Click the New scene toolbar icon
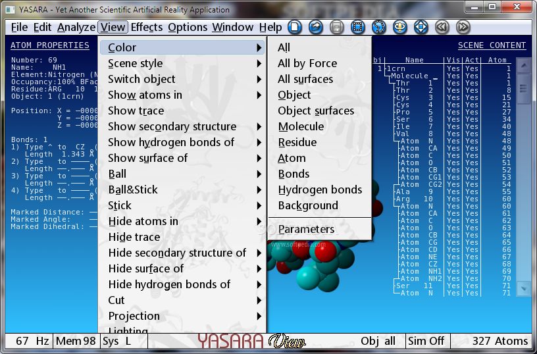Screen dimensions: 537x354 [x=295, y=27]
